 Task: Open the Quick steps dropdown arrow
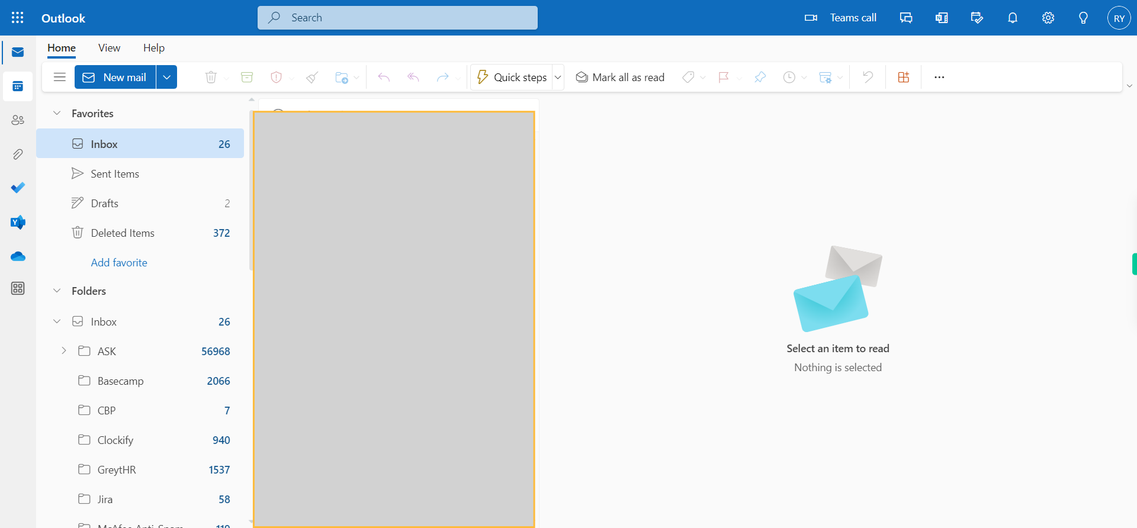pyautogui.click(x=558, y=77)
